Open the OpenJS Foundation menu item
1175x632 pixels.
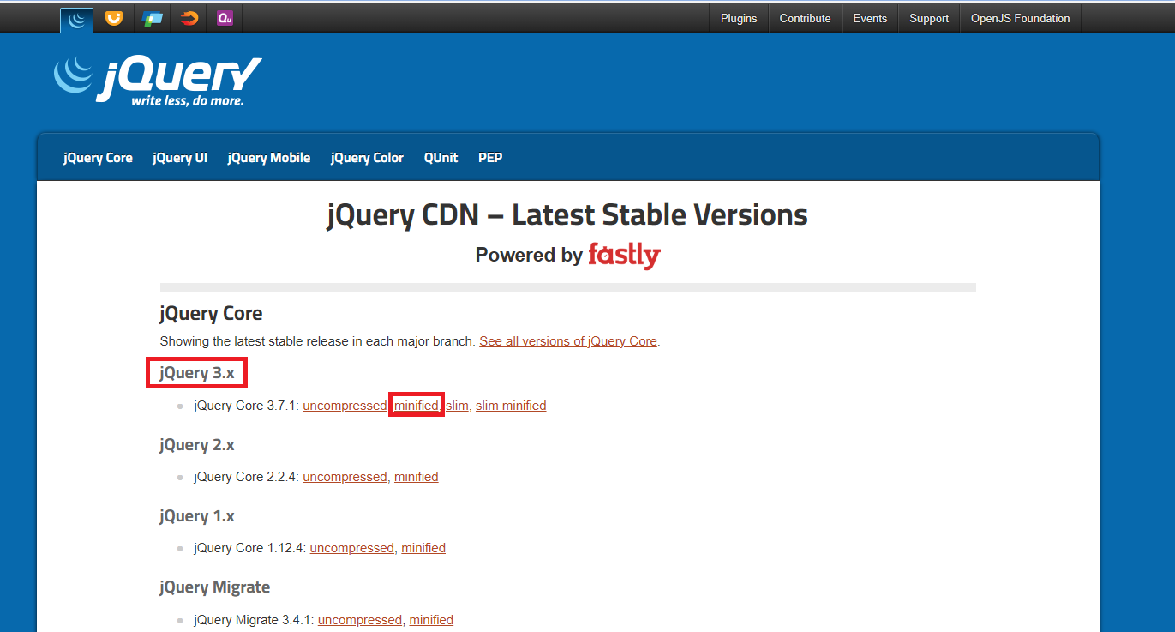pos(1020,19)
